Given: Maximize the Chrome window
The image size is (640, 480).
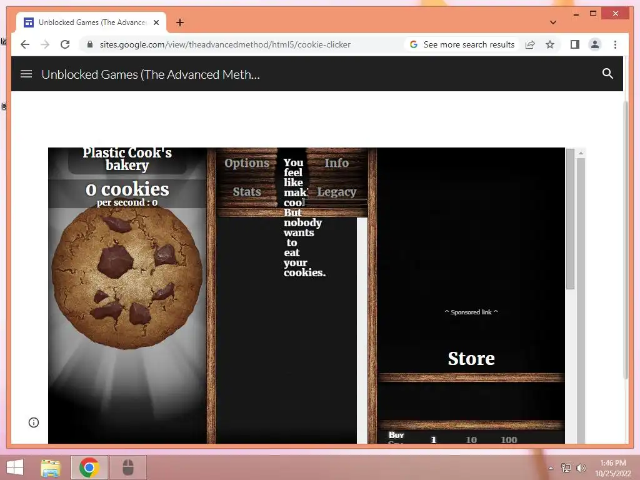Looking at the screenshot, I should point(593,14).
